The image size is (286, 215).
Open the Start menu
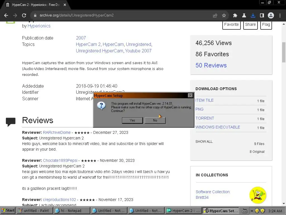(x=8, y=211)
